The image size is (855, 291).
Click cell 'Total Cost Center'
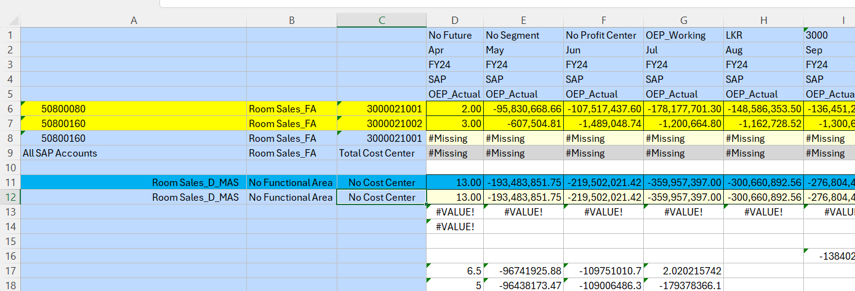(382, 153)
